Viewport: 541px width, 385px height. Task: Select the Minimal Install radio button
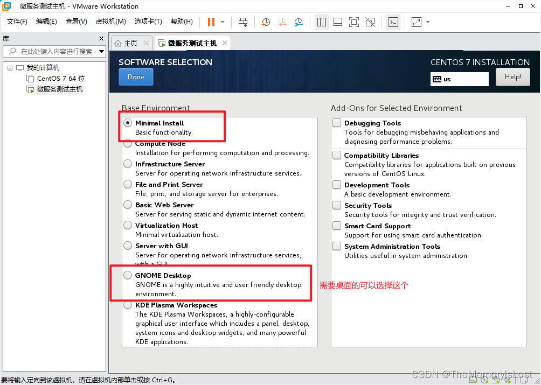point(128,123)
